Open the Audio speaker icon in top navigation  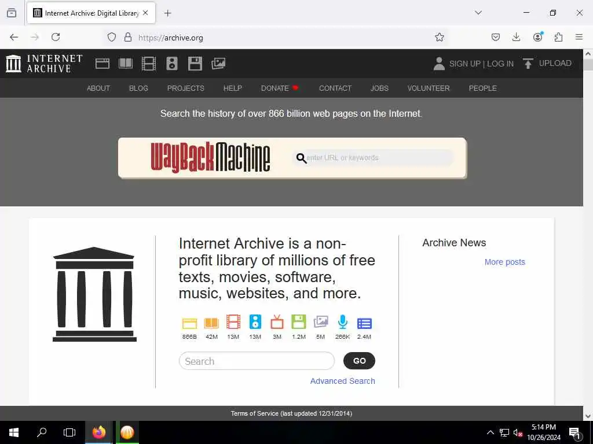[x=171, y=64]
